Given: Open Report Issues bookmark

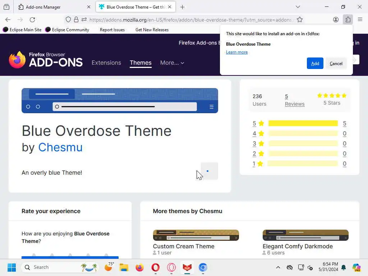Looking at the screenshot, I should (112, 29).
